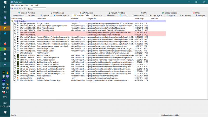Switch to the Internet Explorer tab
208x117 pixels.
pos(61,16)
